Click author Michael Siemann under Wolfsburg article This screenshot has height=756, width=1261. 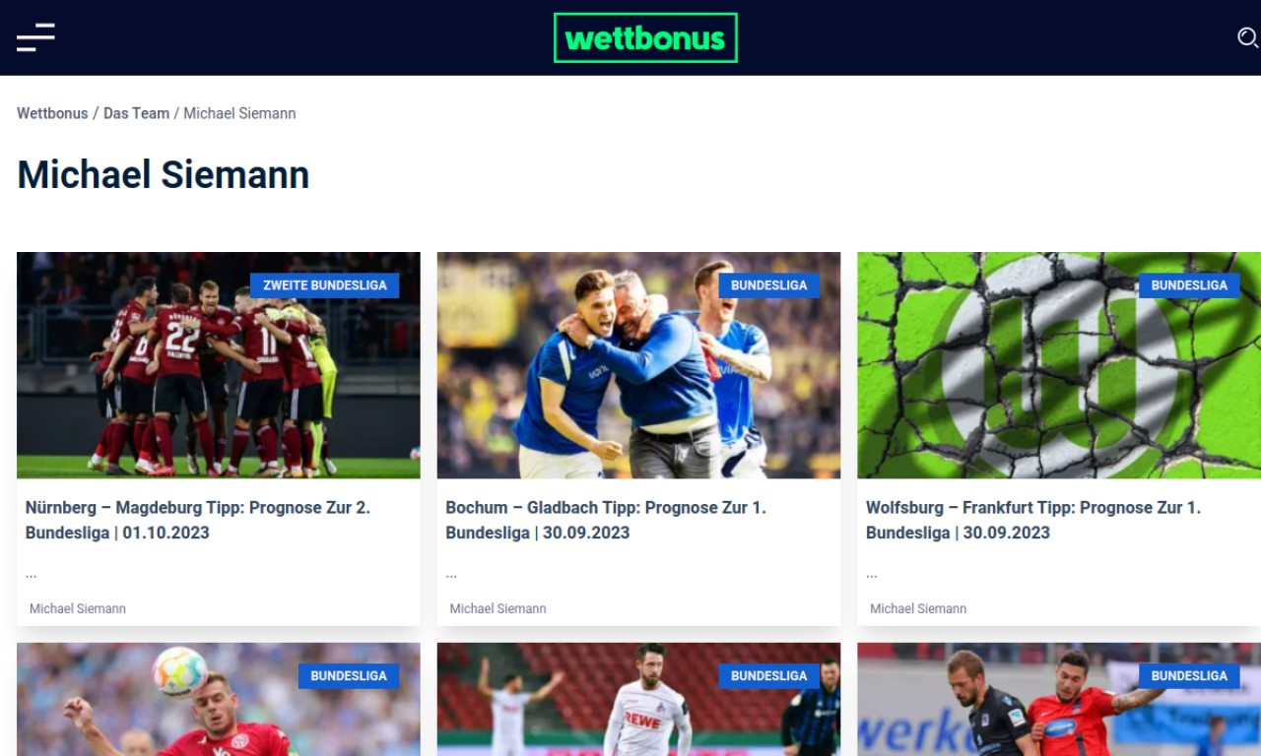click(x=918, y=608)
